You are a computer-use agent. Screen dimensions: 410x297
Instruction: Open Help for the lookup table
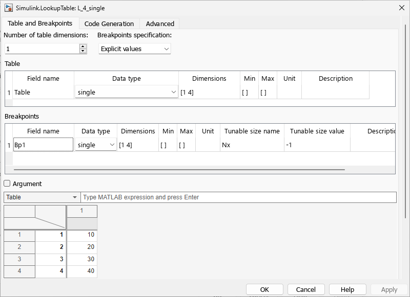347,289
